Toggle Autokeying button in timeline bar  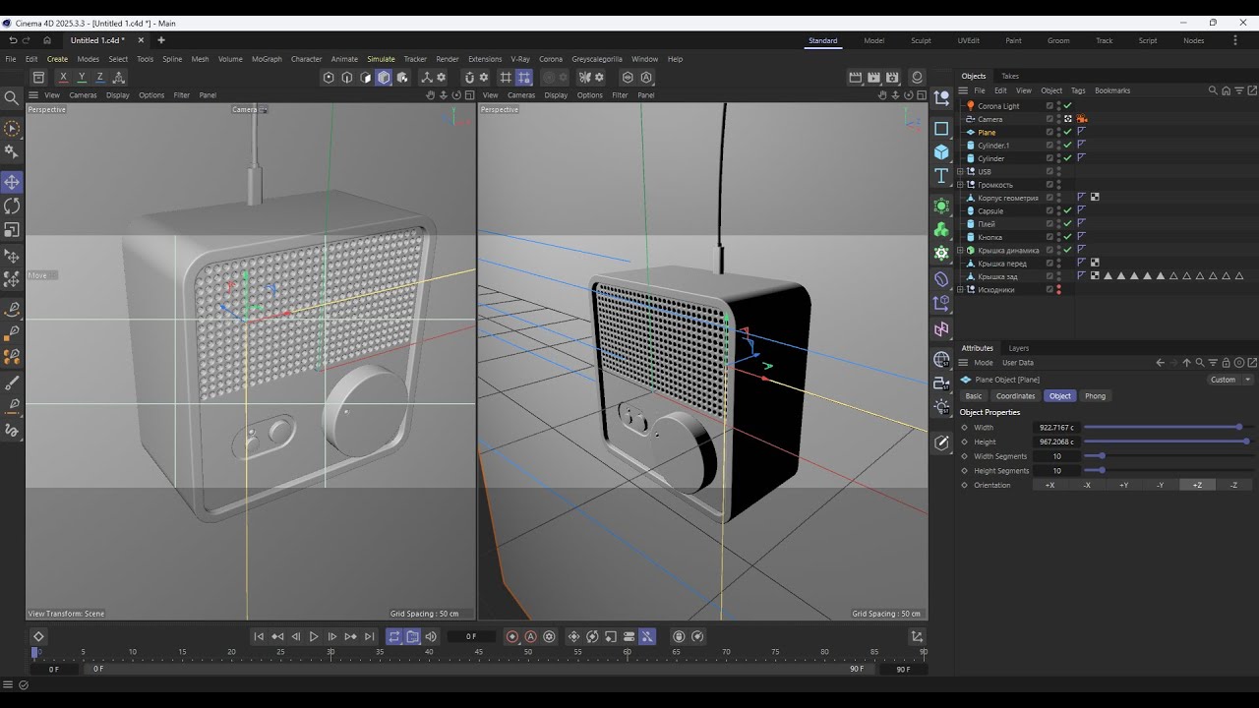(x=530, y=636)
